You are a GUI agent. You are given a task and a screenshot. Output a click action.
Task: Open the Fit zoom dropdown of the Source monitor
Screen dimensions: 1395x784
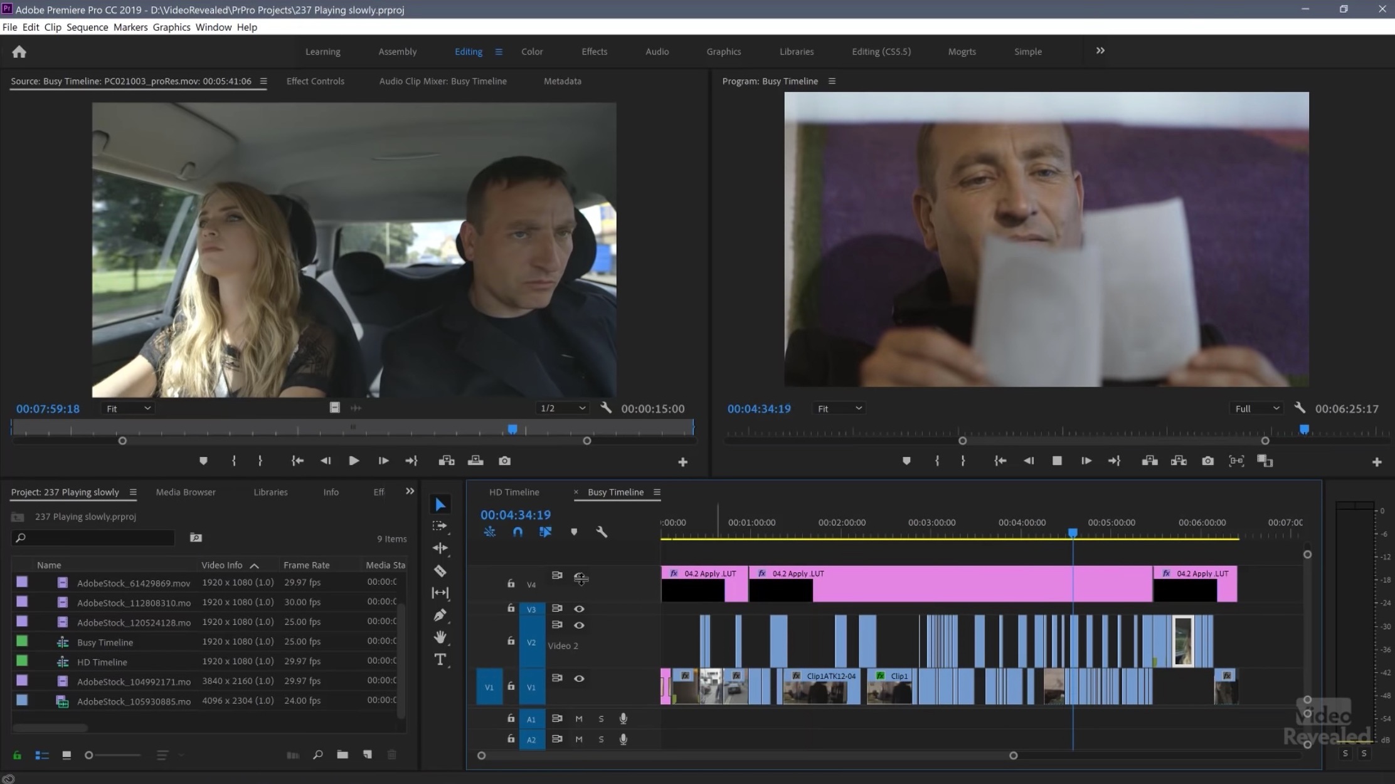127,408
